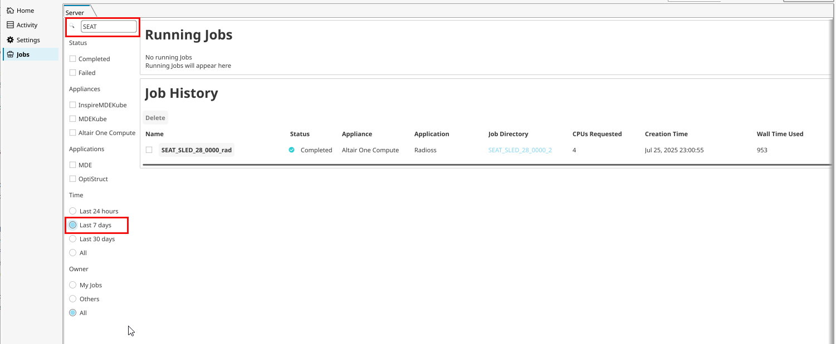Image resolution: width=836 pixels, height=344 pixels.
Task: Open the SEAT_SLED_28_0000_2 job directory link
Action: pos(520,150)
